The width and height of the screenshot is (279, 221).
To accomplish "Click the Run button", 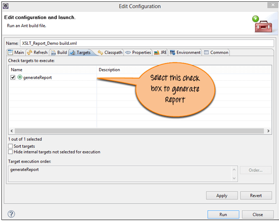I will 223,215.
